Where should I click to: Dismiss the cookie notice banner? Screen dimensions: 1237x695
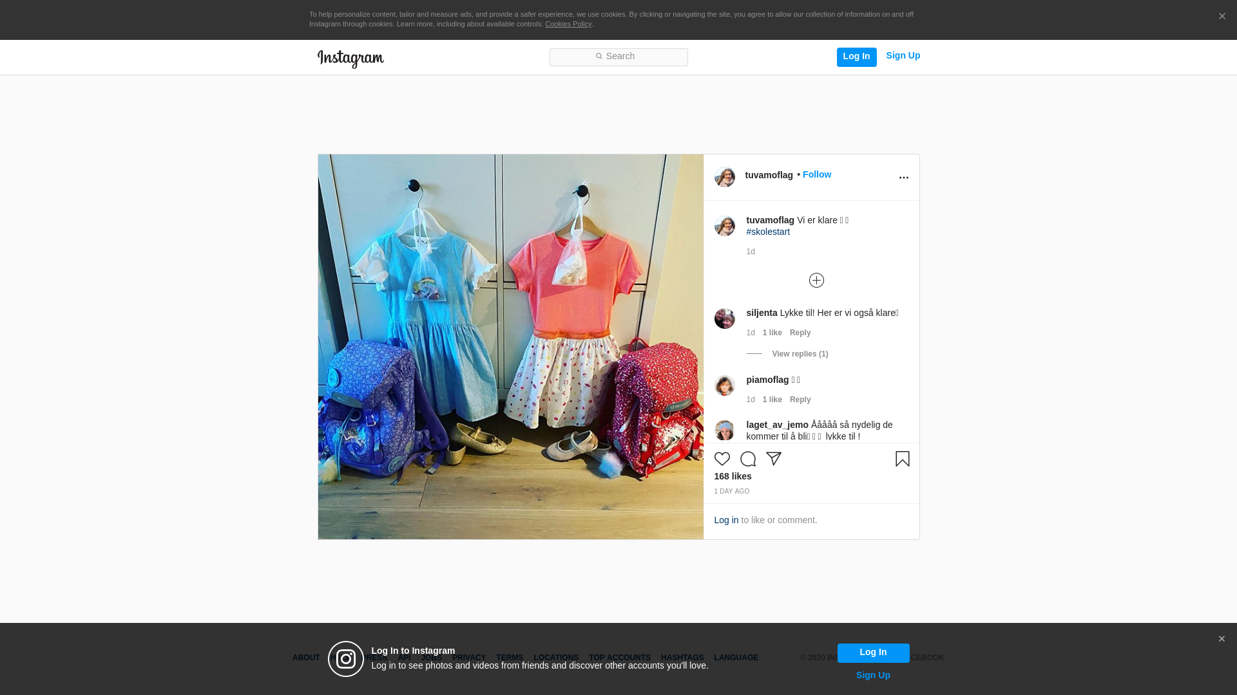click(1222, 17)
